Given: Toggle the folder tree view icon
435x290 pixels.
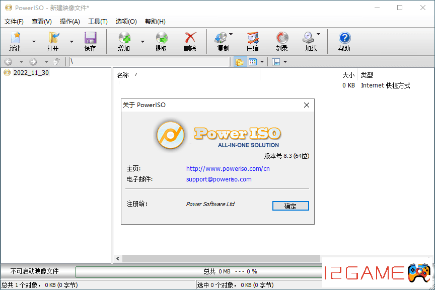Looking at the screenshot, I should [239, 62].
